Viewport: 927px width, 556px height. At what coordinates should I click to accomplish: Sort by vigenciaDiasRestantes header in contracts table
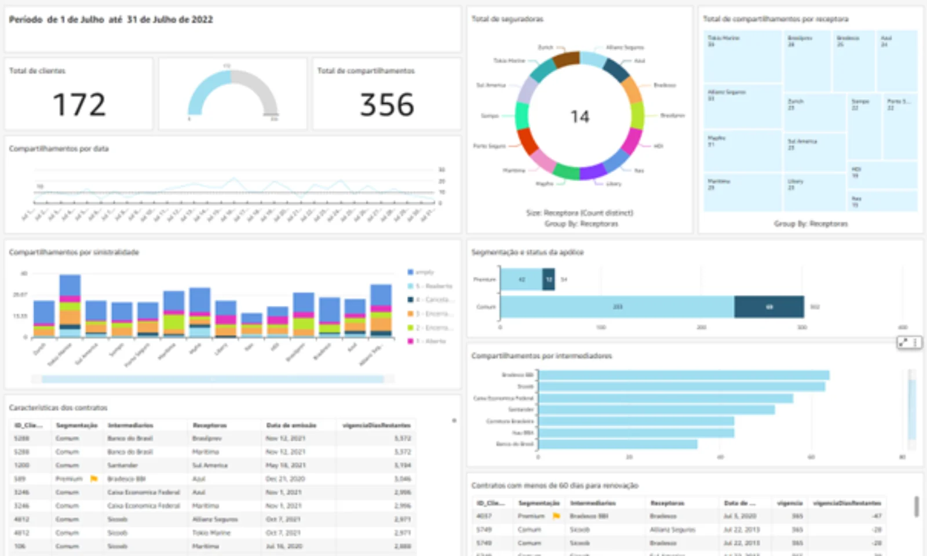coord(376,426)
